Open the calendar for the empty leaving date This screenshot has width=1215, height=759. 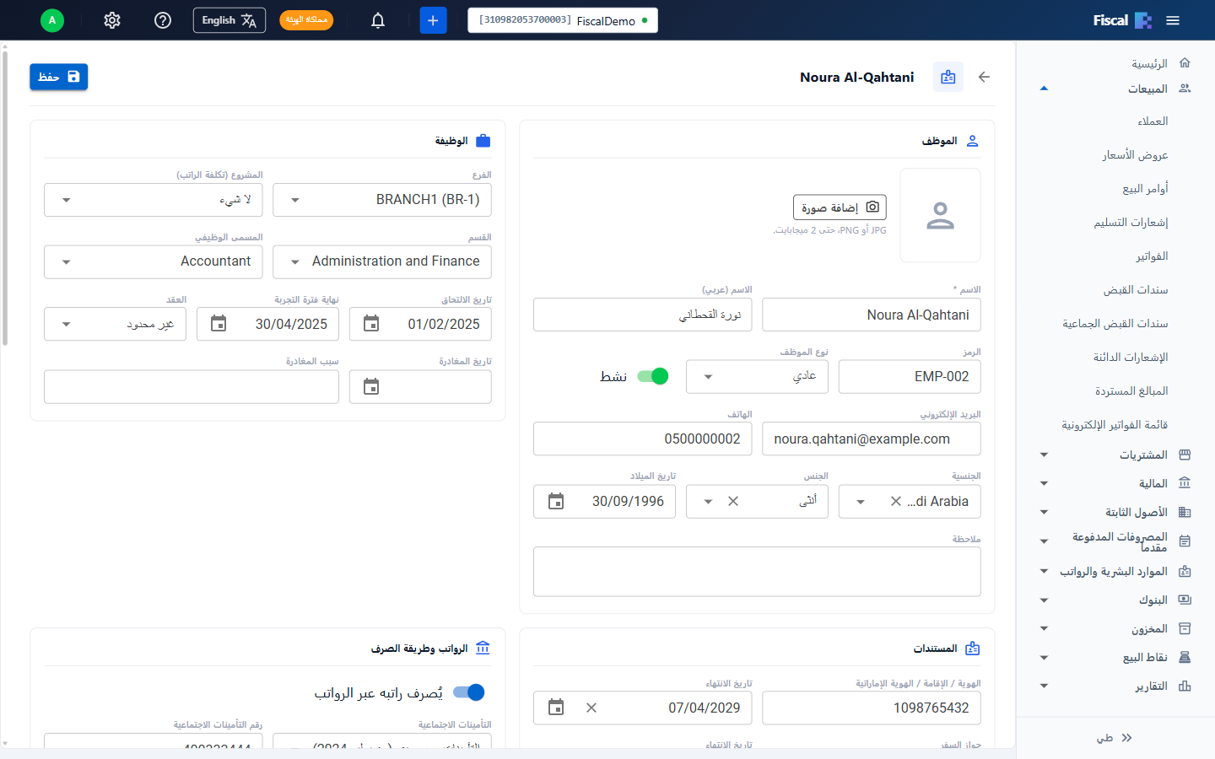pyautogui.click(x=371, y=386)
